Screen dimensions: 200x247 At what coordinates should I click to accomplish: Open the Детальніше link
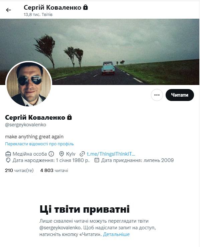point(116,234)
